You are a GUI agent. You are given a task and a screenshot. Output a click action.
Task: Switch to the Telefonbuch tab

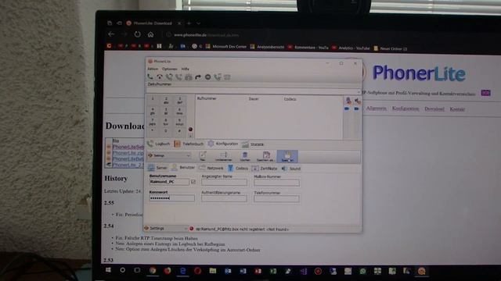tap(189, 144)
